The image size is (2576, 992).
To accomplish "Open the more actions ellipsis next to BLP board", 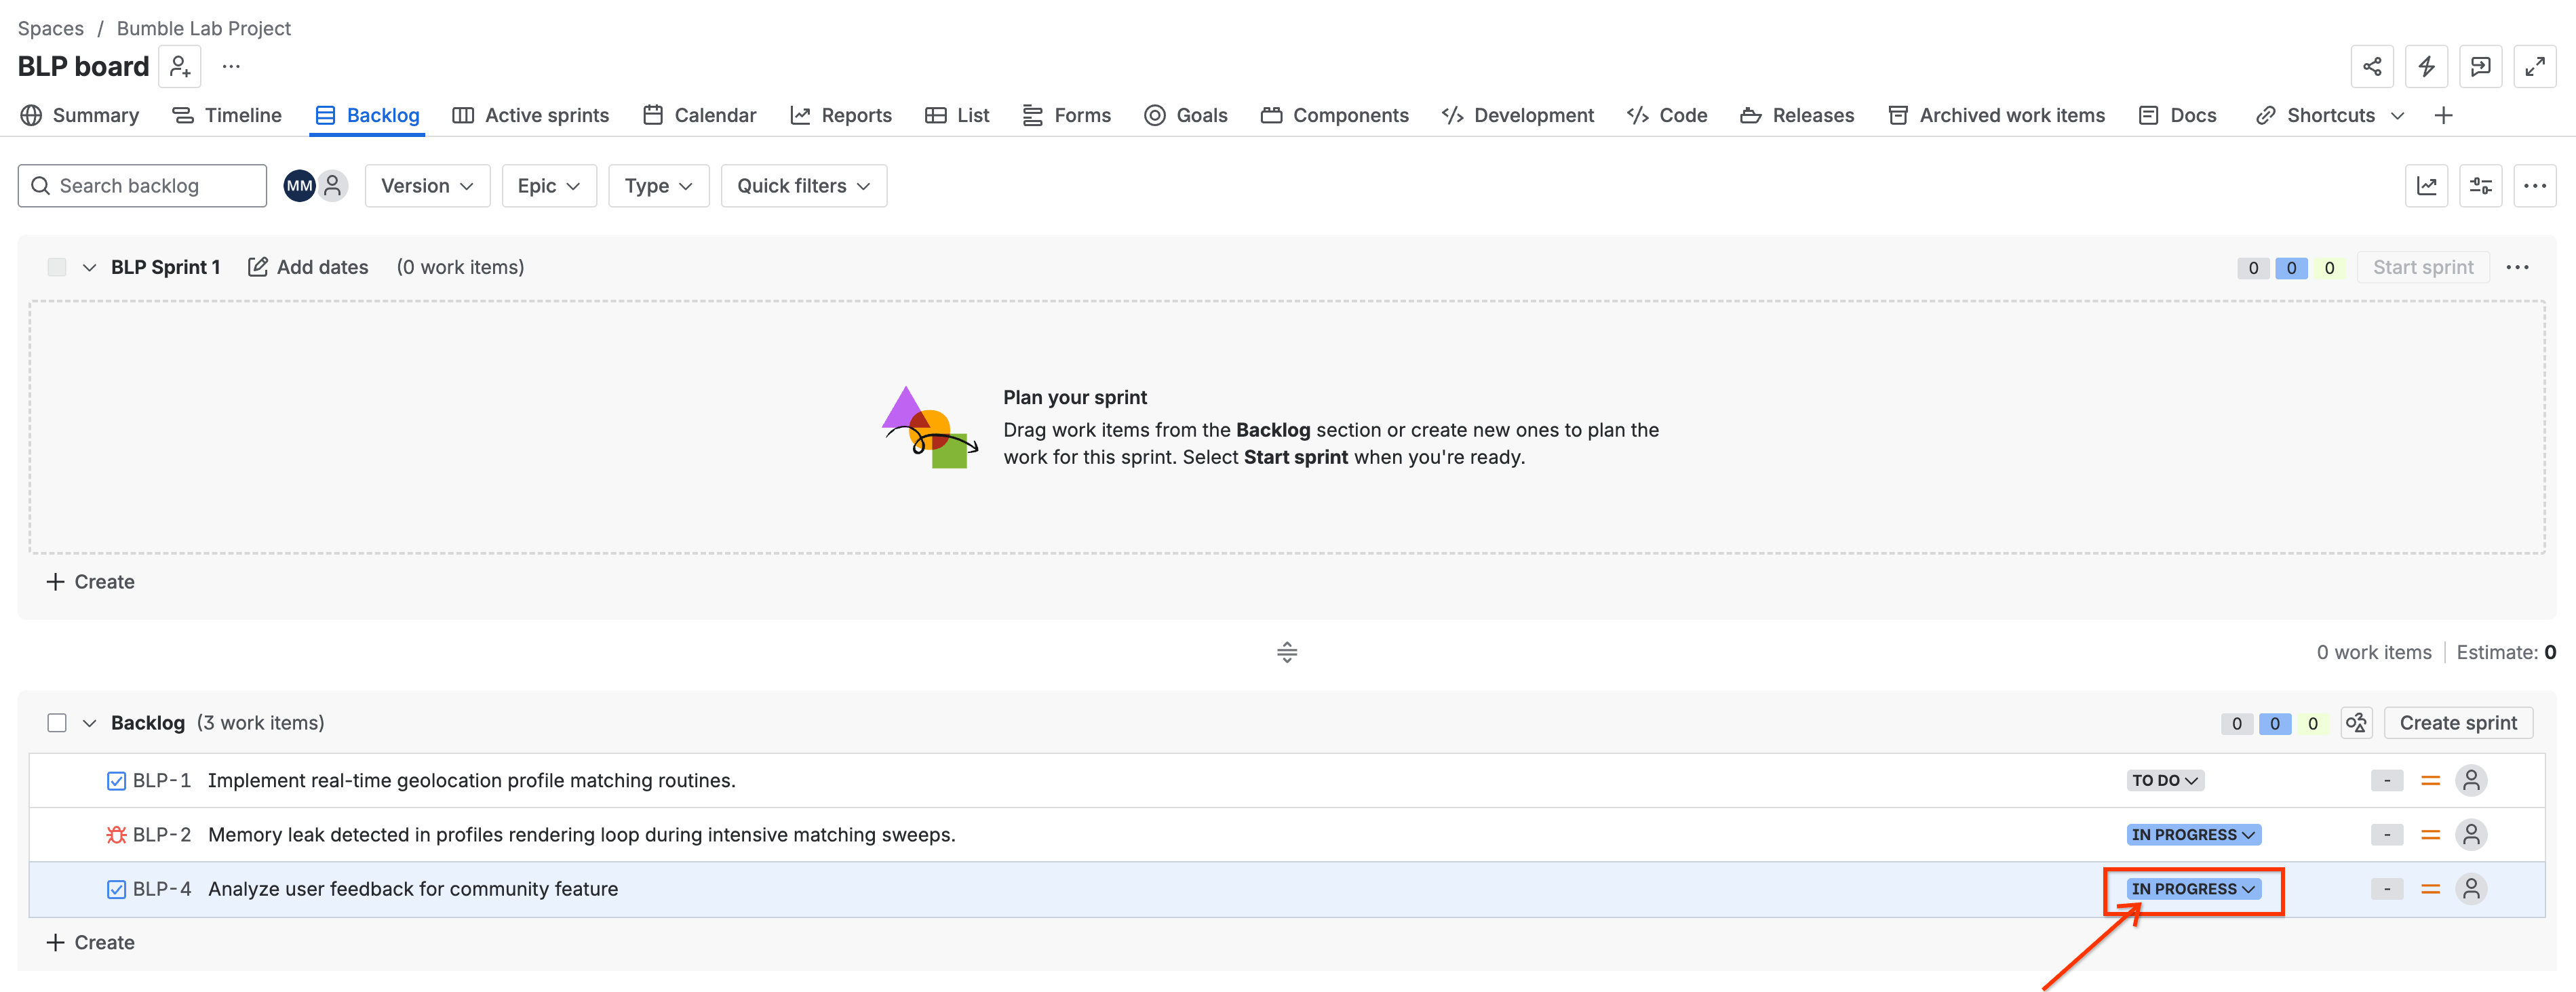I will click(x=231, y=66).
